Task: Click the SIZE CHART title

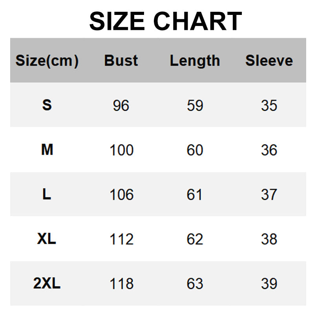Action: pos(166,21)
